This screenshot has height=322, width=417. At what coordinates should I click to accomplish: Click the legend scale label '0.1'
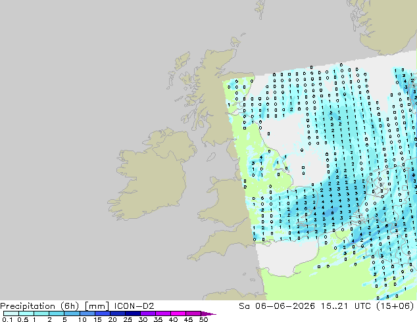[7, 319]
